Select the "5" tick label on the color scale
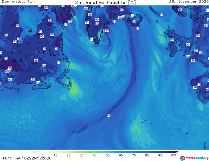The height and width of the screenshot is (161, 209). click(42, 155)
